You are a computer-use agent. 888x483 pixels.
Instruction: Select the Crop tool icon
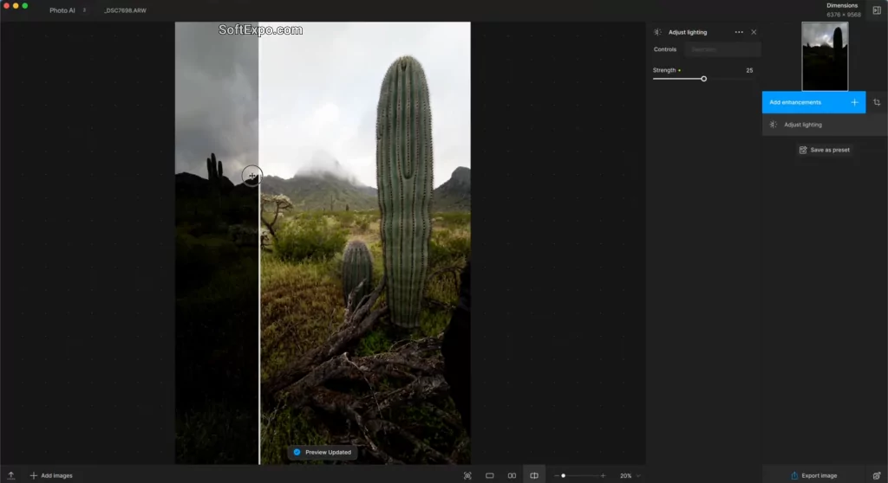click(x=877, y=102)
